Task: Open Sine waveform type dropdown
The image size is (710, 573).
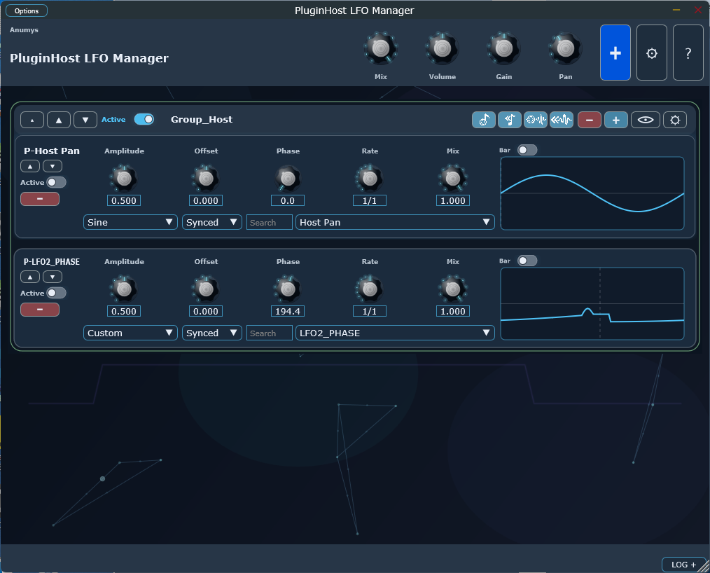Action: coord(130,223)
